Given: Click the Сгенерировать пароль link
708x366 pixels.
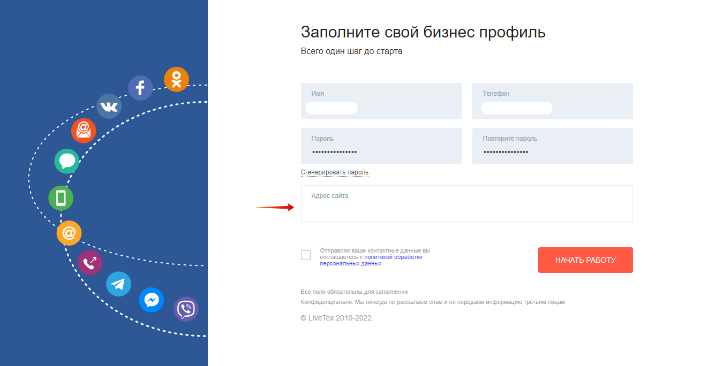Looking at the screenshot, I should click(x=335, y=172).
